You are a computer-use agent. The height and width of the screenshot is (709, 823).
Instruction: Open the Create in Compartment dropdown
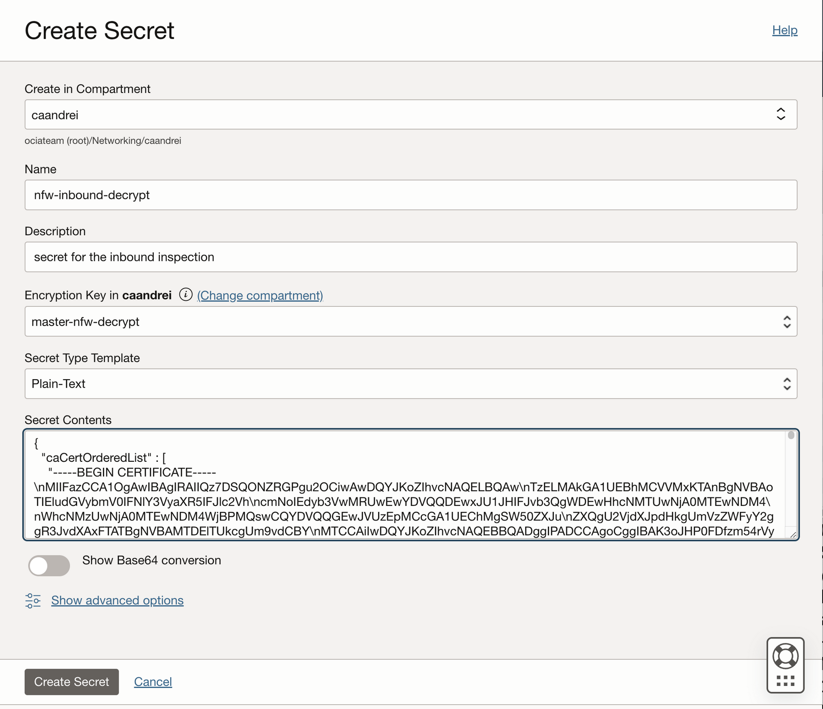(x=411, y=115)
